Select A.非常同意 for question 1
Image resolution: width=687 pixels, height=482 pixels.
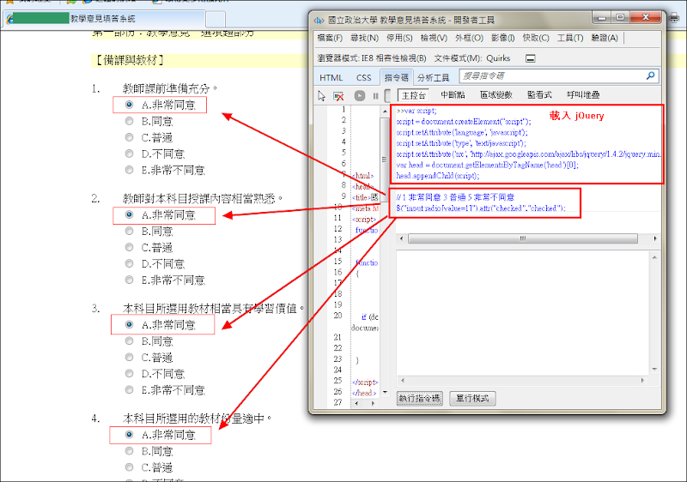(130, 105)
